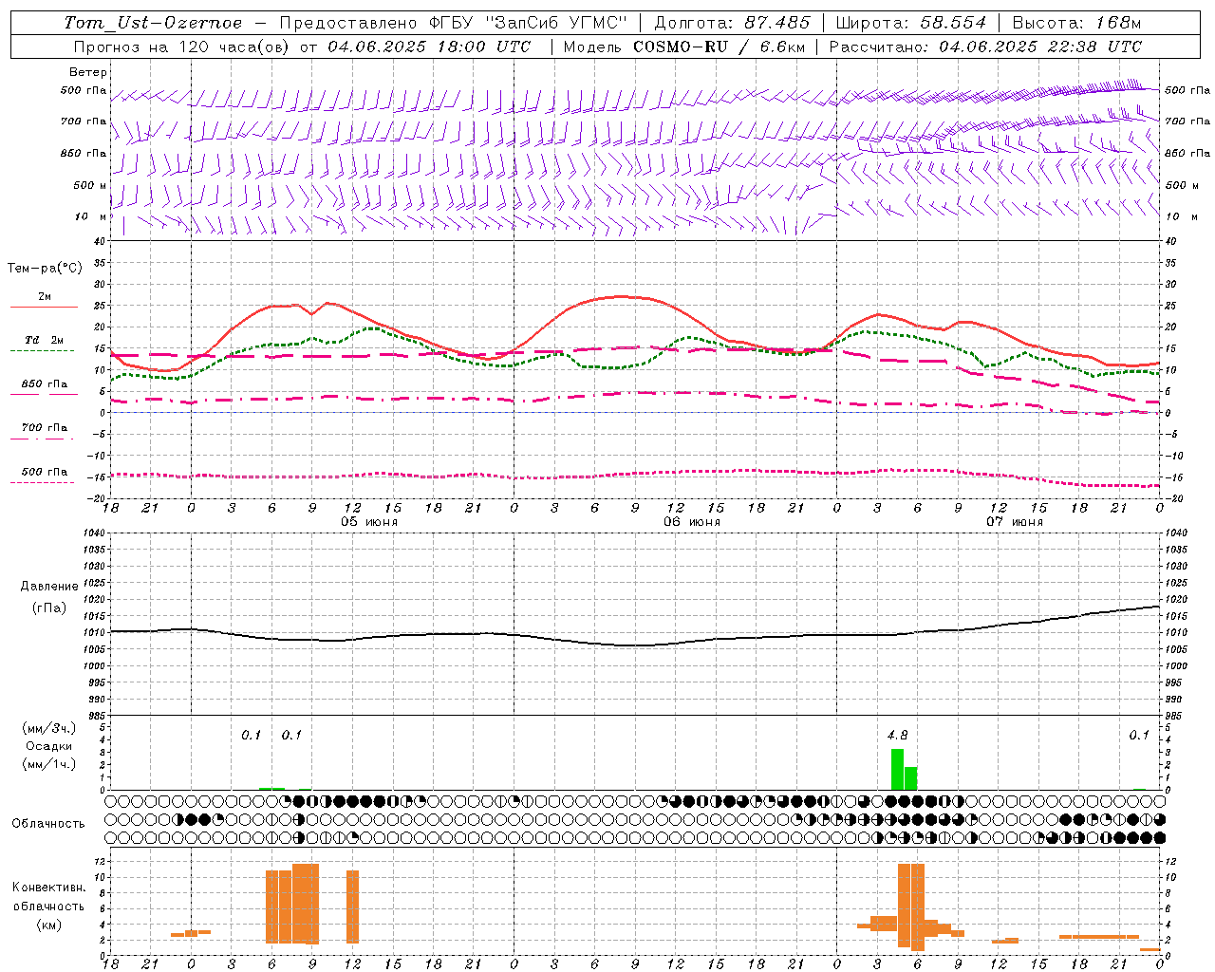
Task: Click the (мм/1ч.) unit label
Action: 48,764
